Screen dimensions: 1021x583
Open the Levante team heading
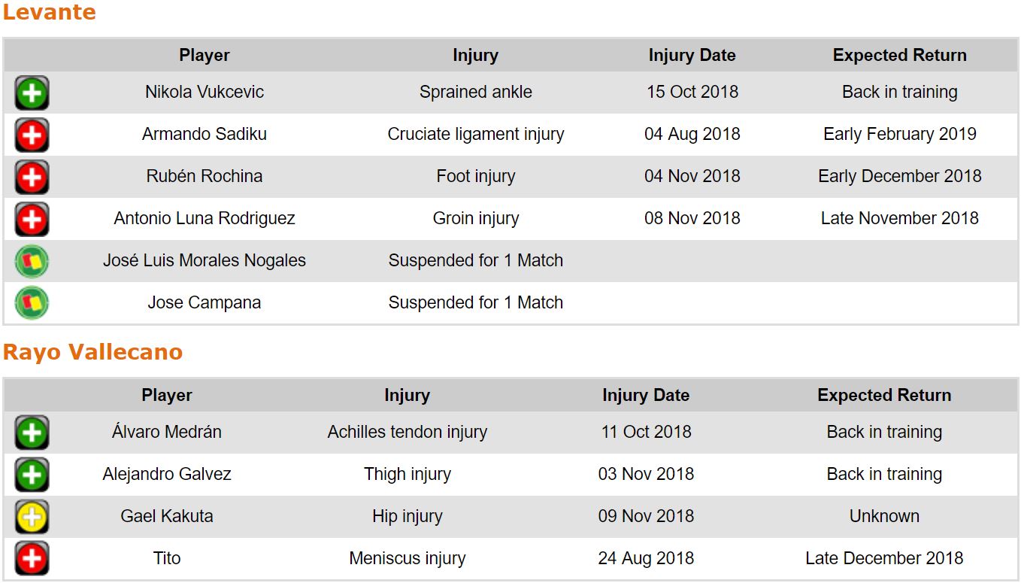click(x=50, y=13)
